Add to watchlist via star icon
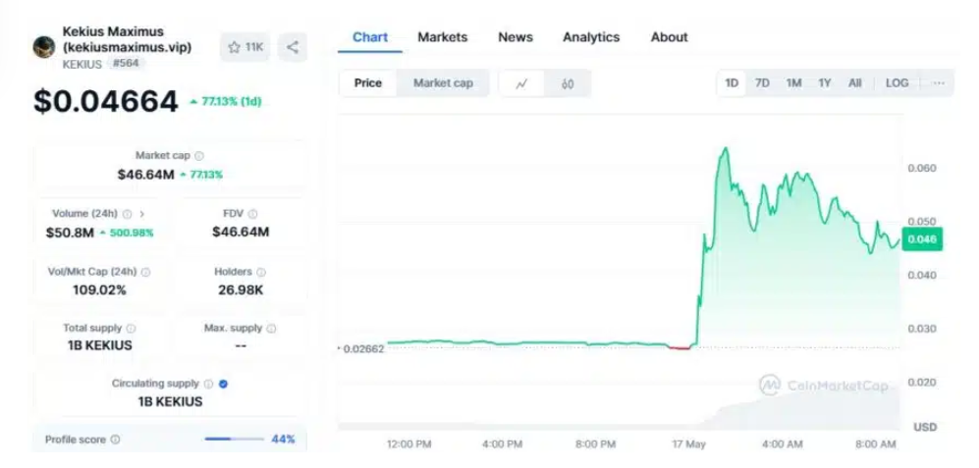 235,47
